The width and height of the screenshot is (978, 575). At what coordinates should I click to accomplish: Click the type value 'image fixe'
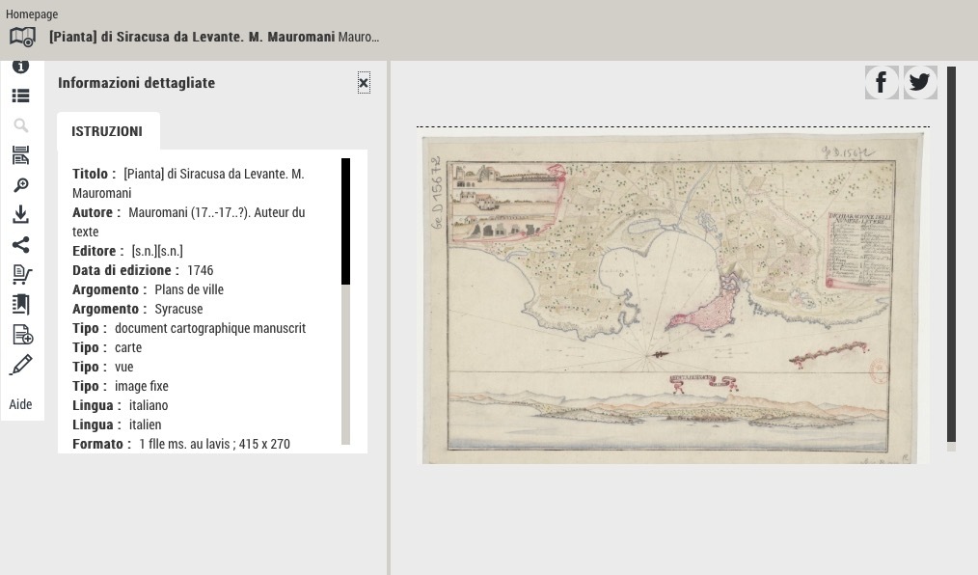click(142, 387)
